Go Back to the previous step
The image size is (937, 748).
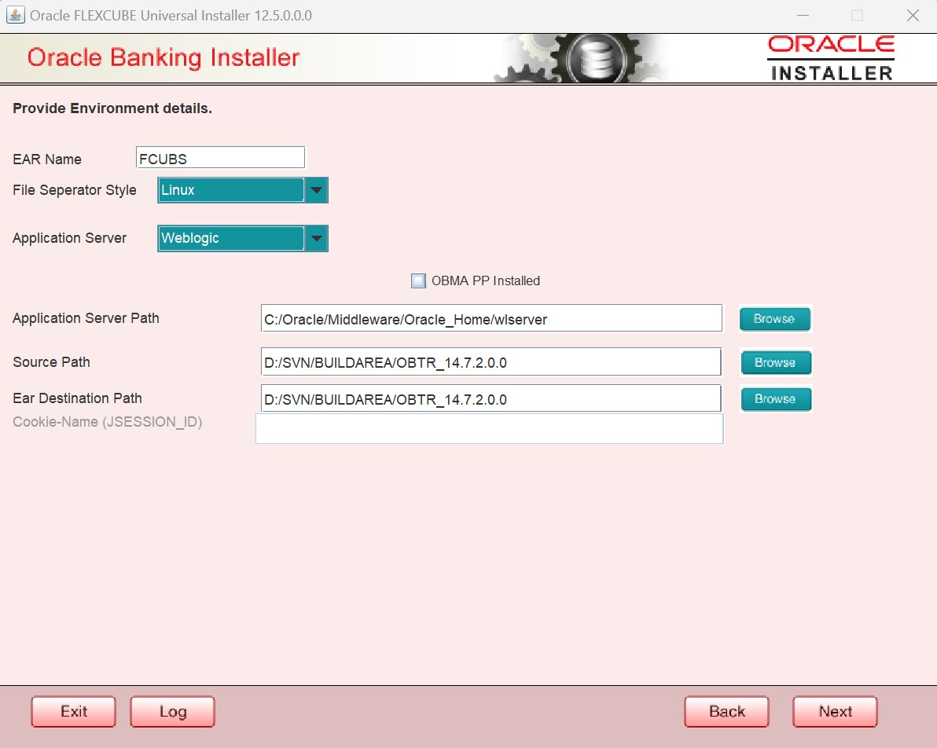[x=726, y=712]
